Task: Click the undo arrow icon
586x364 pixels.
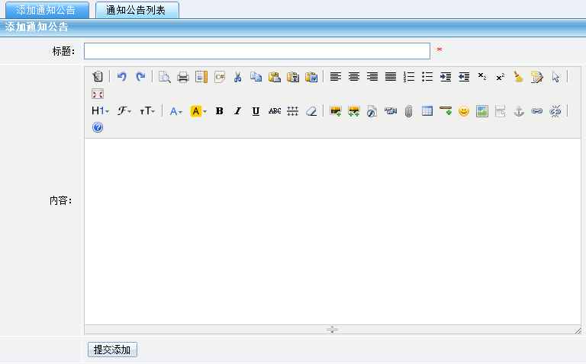Action: [122, 77]
